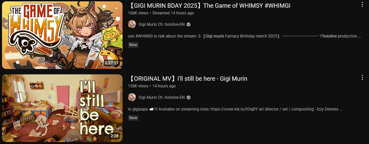Click verified badge beside channel name on second video
The width and height of the screenshot is (369, 144).
click(x=189, y=97)
